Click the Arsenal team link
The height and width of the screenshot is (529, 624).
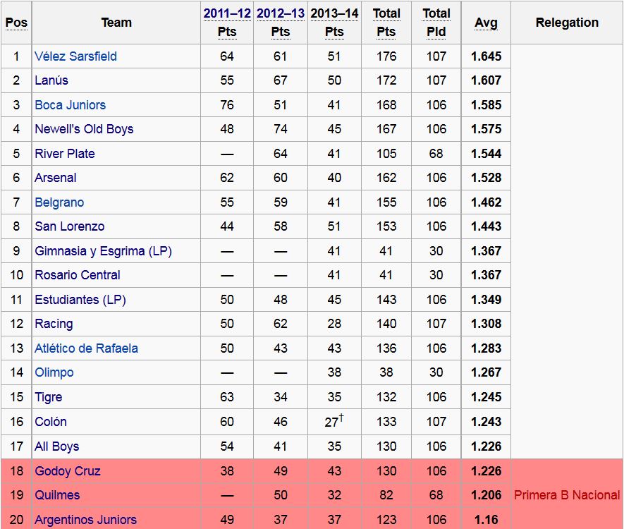pyautogui.click(x=56, y=178)
